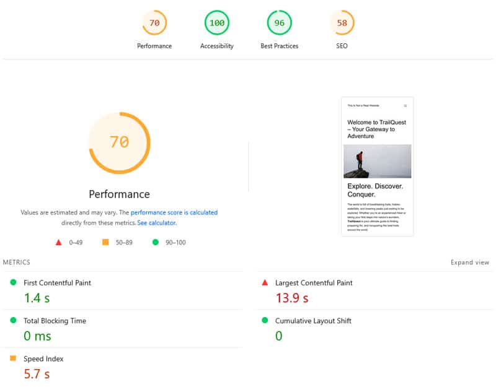The image size is (496, 387).
Task: Open the SEO score gauge showing 58
Action: [342, 23]
